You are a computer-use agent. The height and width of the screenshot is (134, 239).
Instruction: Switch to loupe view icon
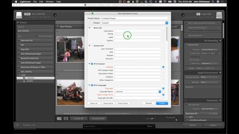pos(66,118)
